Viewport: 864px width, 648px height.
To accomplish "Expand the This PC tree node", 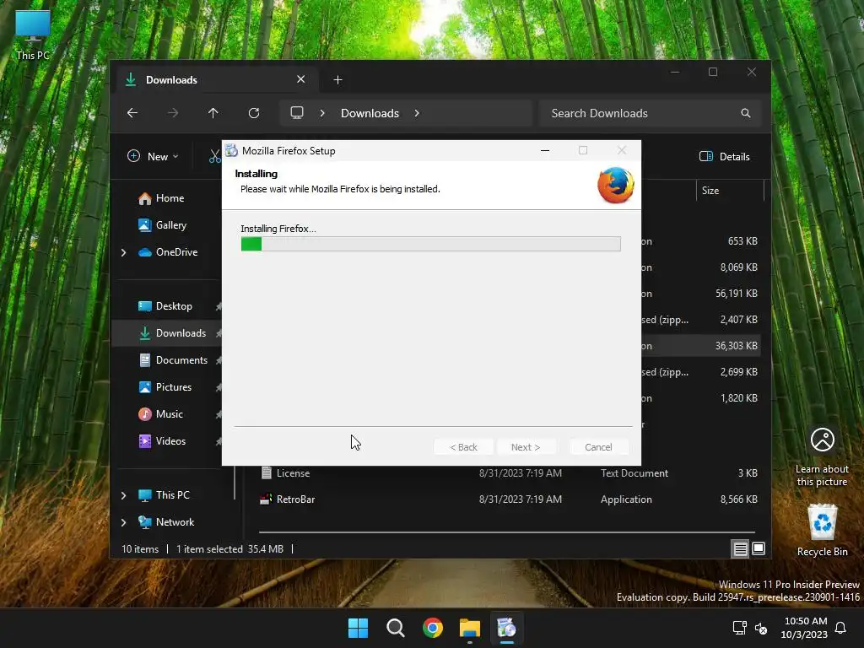I will [123, 495].
